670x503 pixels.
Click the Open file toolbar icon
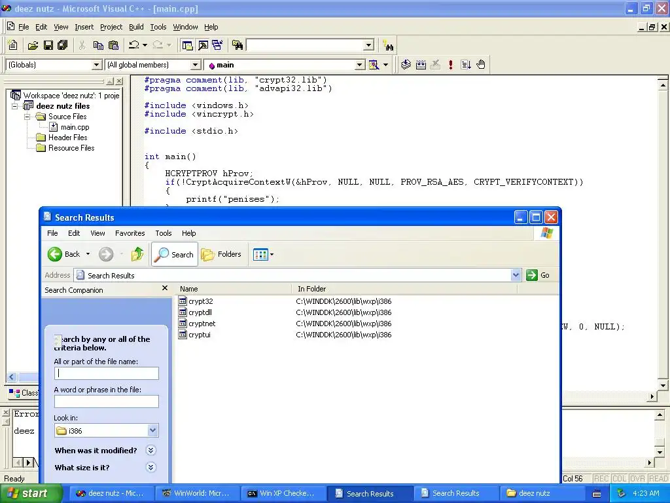33,45
